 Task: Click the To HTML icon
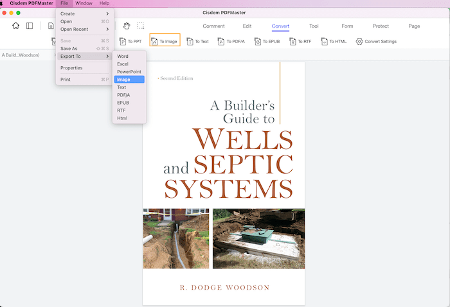click(x=324, y=42)
